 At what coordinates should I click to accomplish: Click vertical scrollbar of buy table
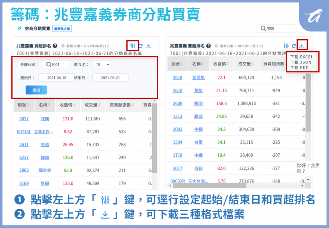[155, 138]
